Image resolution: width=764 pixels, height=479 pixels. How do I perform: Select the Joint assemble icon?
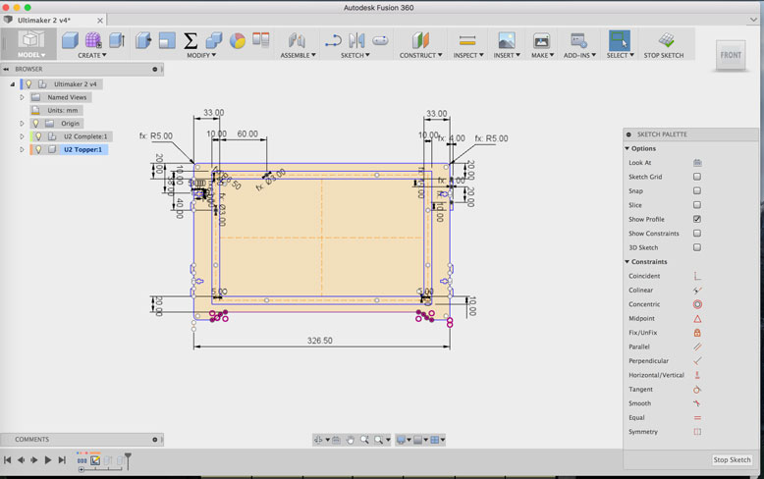(297, 40)
